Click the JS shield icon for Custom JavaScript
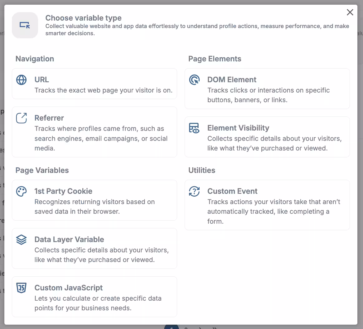Screen dimensions: 363x329 point(21,288)
